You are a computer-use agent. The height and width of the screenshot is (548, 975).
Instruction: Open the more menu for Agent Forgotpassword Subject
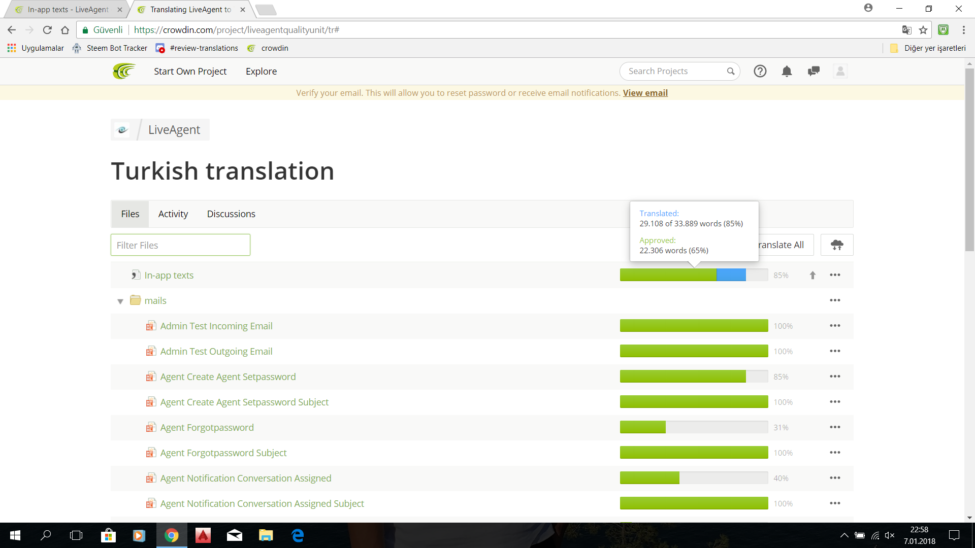pos(835,453)
